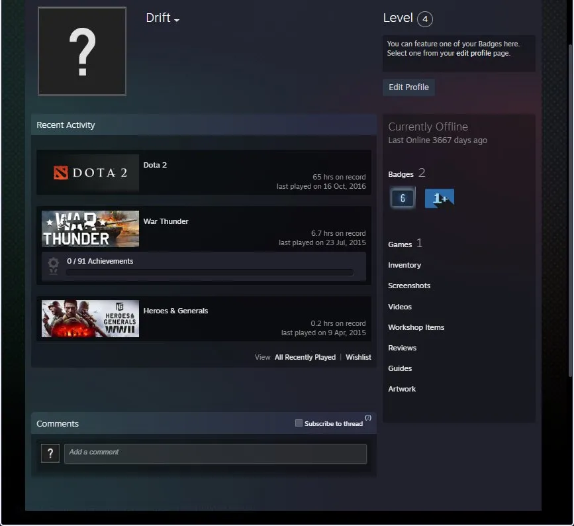The image size is (574, 526).
Task: View Workshop Items
Action: click(416, 327)
